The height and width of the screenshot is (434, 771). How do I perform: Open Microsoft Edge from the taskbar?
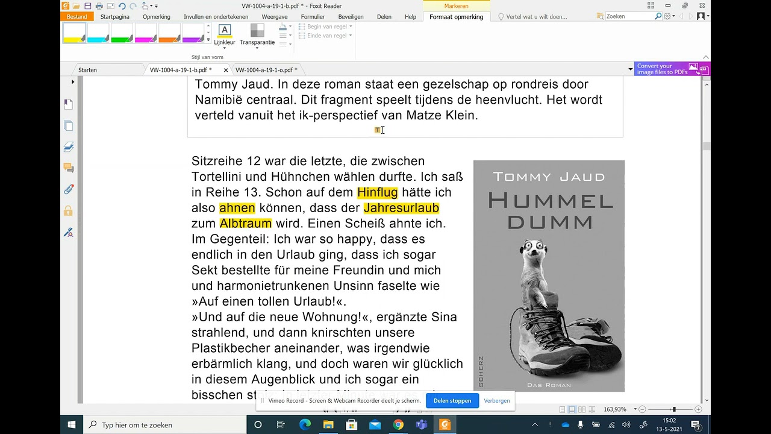pos(305,425)
